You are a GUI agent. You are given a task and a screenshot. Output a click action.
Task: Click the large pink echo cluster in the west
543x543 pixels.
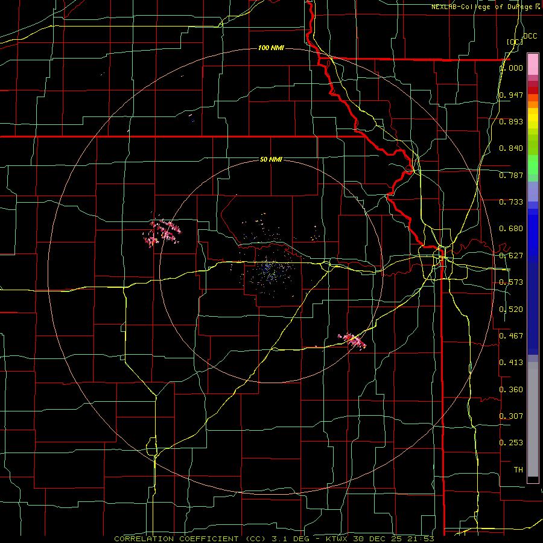[162, 232]
